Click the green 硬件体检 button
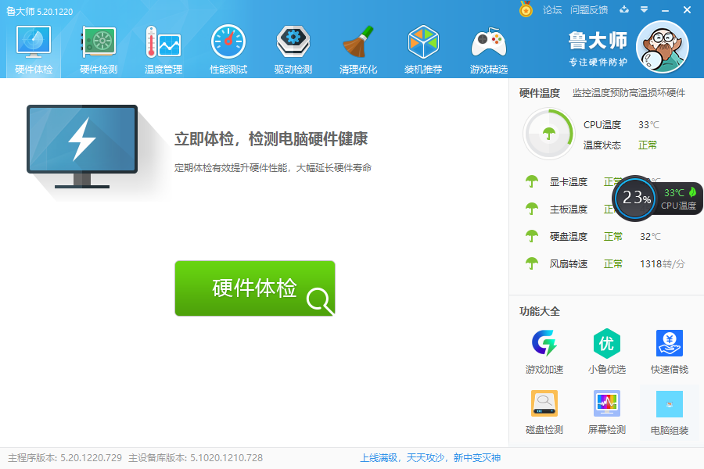 pyautogui.click(x=255, y=288)
